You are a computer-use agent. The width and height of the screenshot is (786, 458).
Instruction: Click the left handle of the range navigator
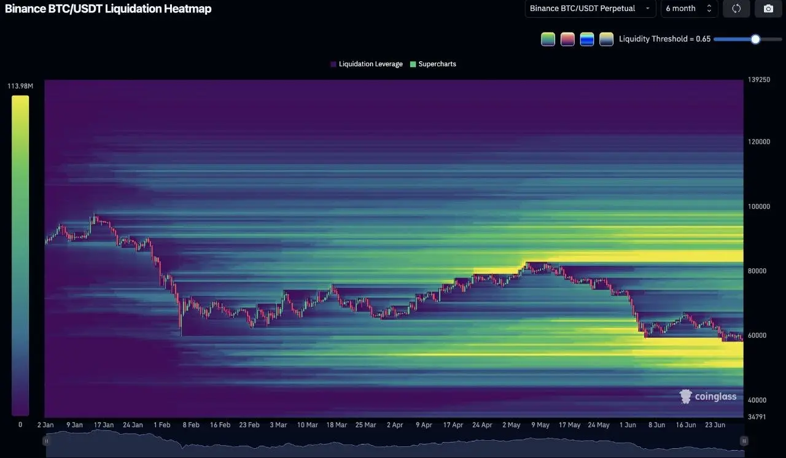click(46, 441)
